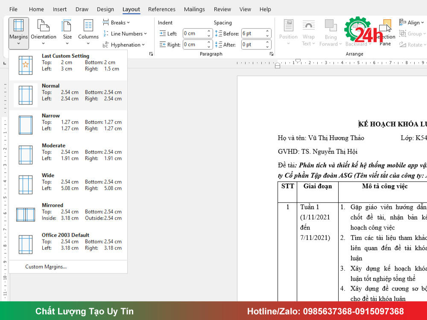Image resolution: width=427 pixels, height=320 pixels.
Task: Switch to the View tab
Action: [245, 9]
